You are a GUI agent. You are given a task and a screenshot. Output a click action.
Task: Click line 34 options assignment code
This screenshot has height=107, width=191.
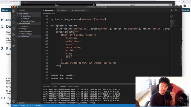[78, 19]
